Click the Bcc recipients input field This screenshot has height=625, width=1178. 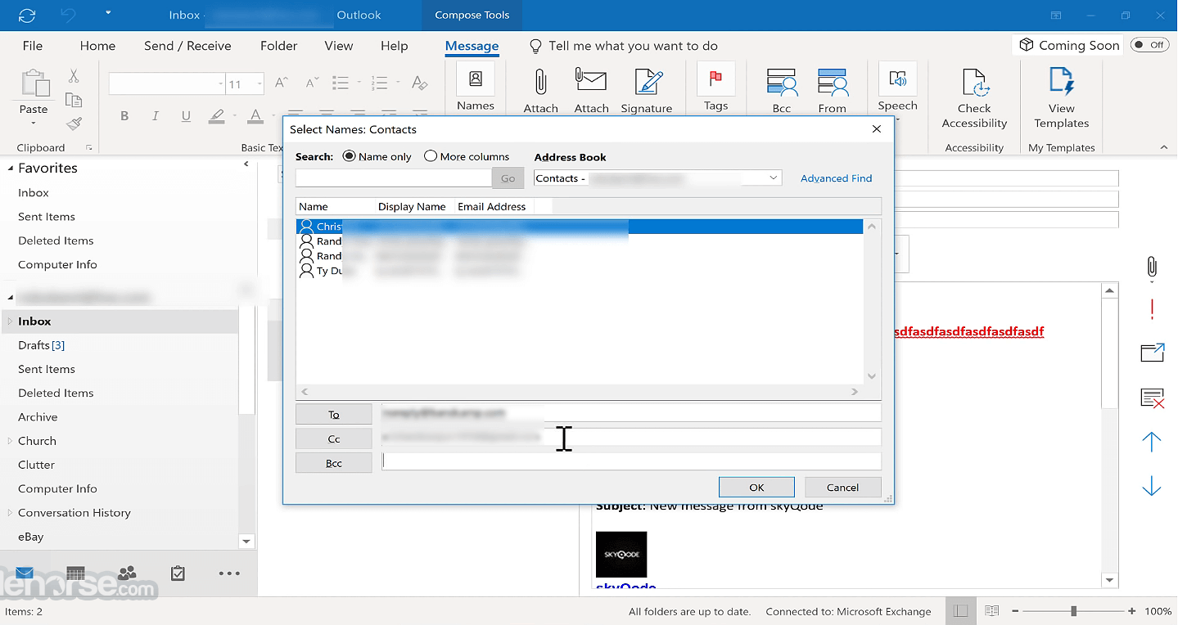pyautogui.click(x=631, y=461)
